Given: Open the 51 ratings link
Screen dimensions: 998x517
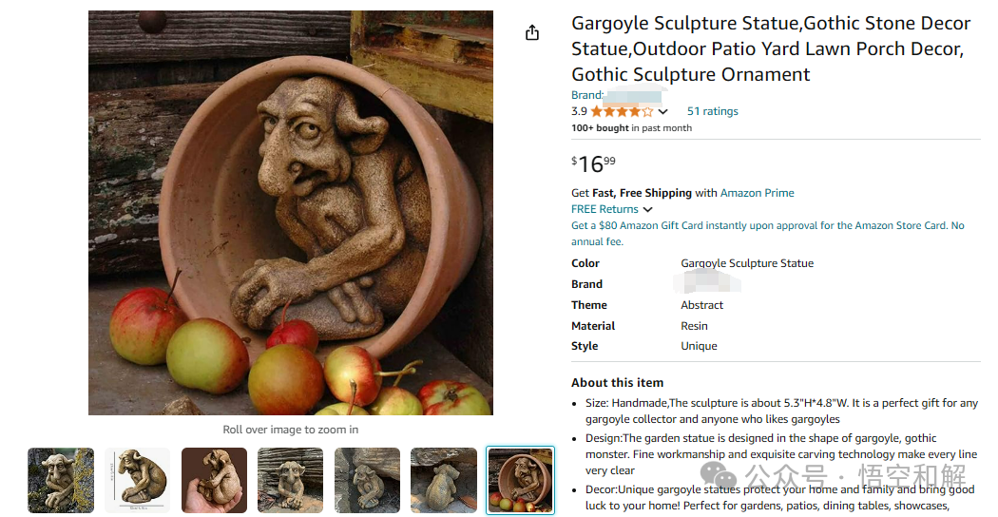Looking at the screenshot, I should [x=712, y=111].
